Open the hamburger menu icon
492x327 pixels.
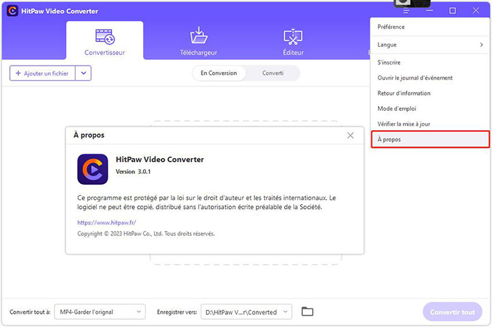click(407, 11)
